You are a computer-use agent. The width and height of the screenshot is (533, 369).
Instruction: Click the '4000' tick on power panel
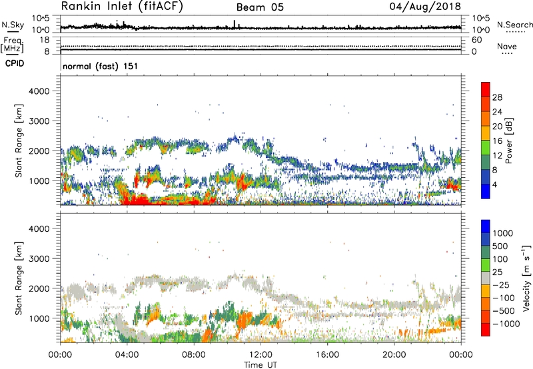click(39, 91)
